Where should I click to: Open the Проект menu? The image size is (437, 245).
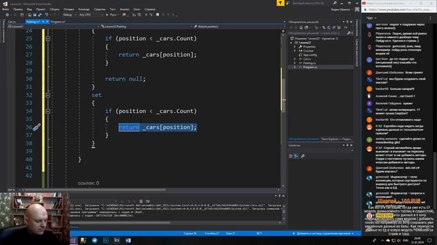pyautogui.click(x=40, y=9)
